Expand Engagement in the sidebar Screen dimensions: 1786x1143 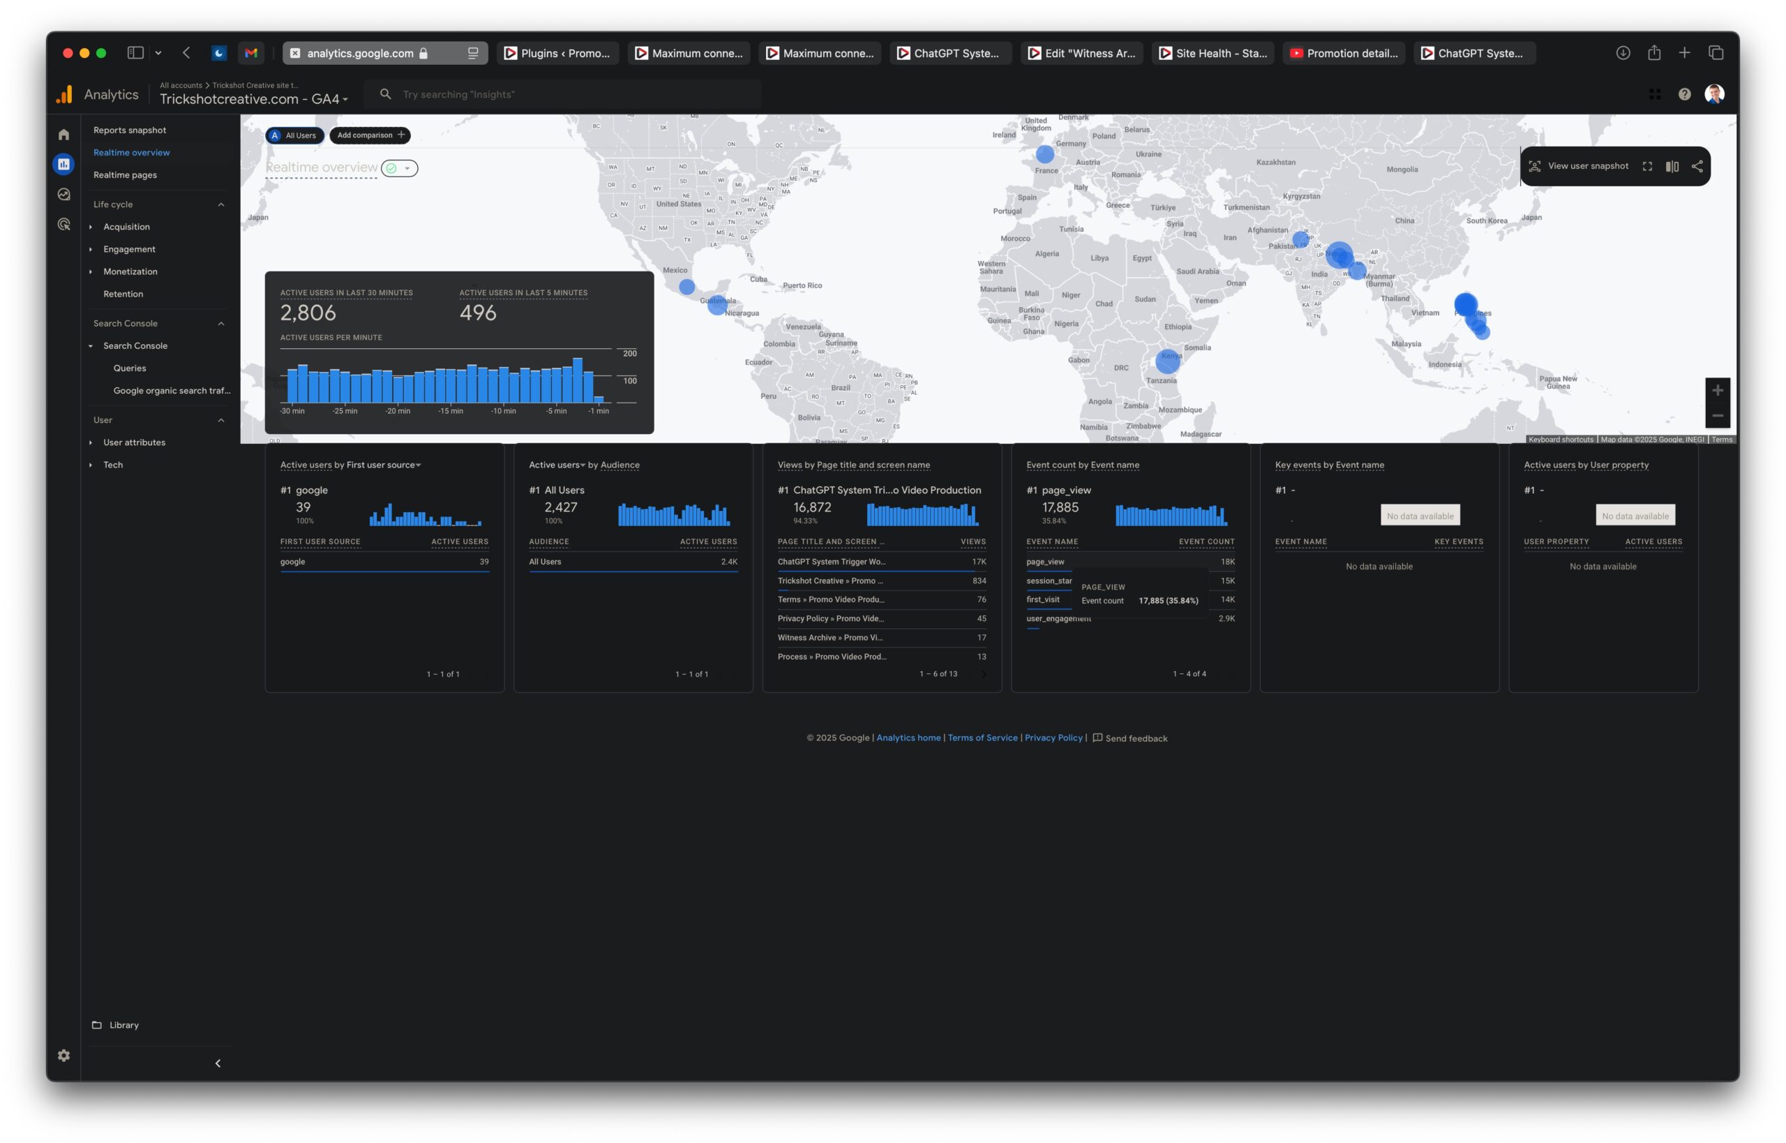pos(91,249)
